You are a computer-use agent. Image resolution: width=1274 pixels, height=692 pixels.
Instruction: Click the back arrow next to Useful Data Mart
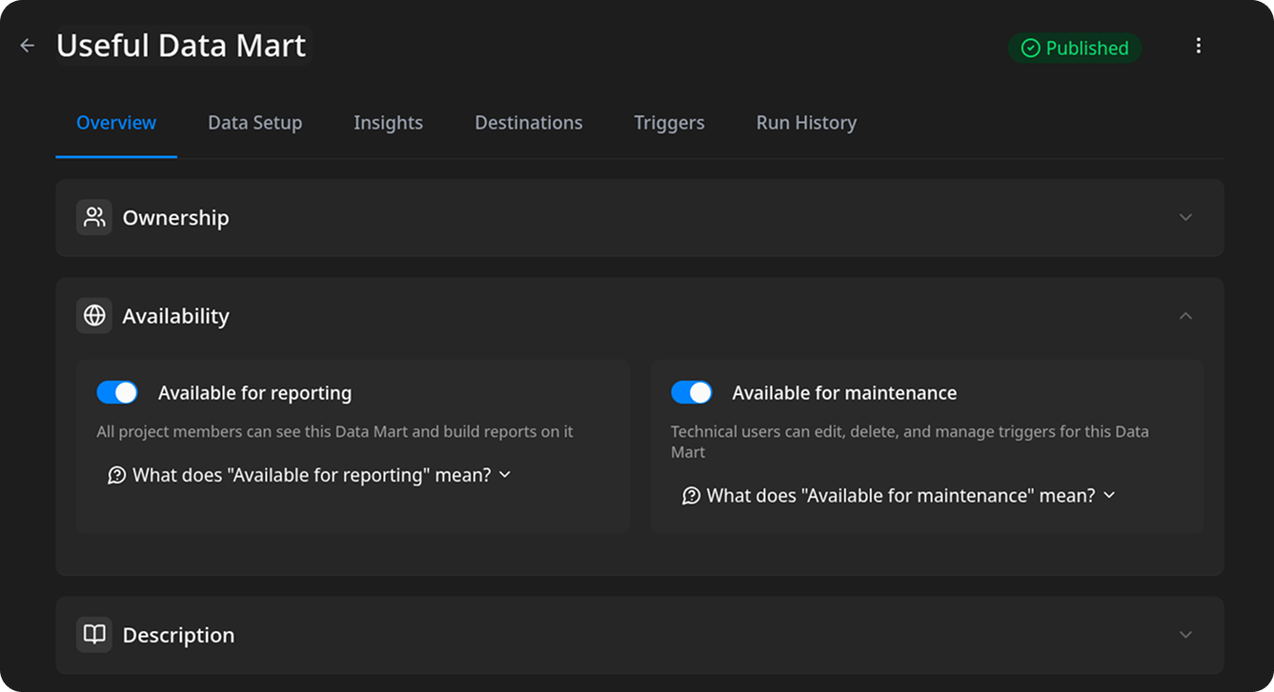click(26, 45)
